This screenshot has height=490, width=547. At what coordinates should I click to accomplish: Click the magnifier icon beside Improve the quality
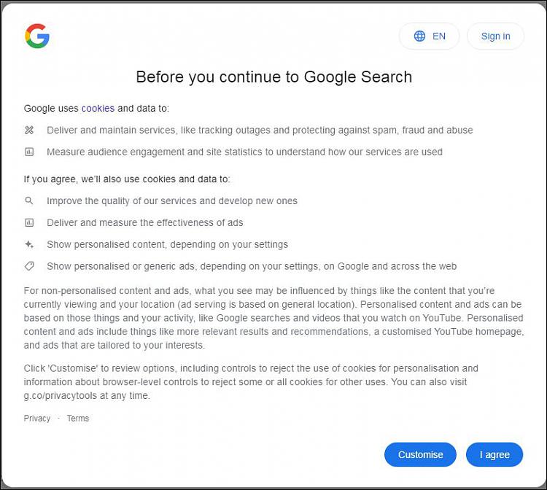[29, 201]
